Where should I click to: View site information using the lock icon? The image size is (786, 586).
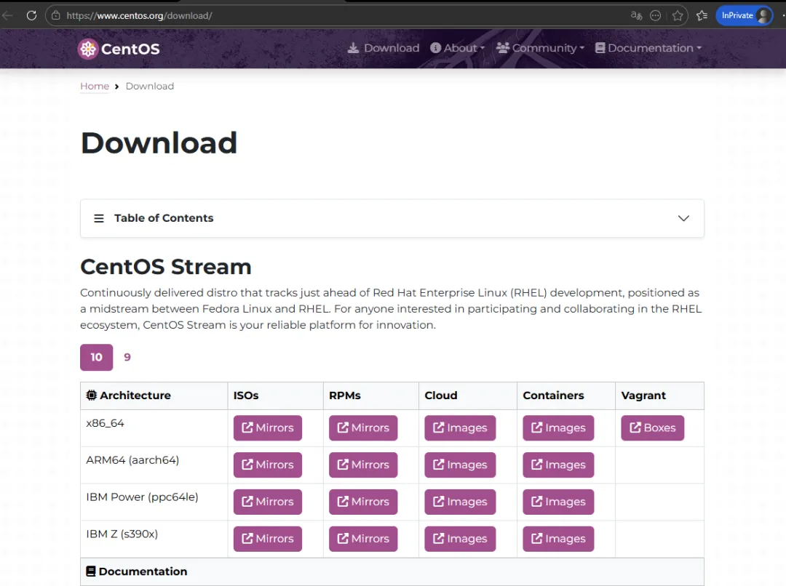[56, 15]
